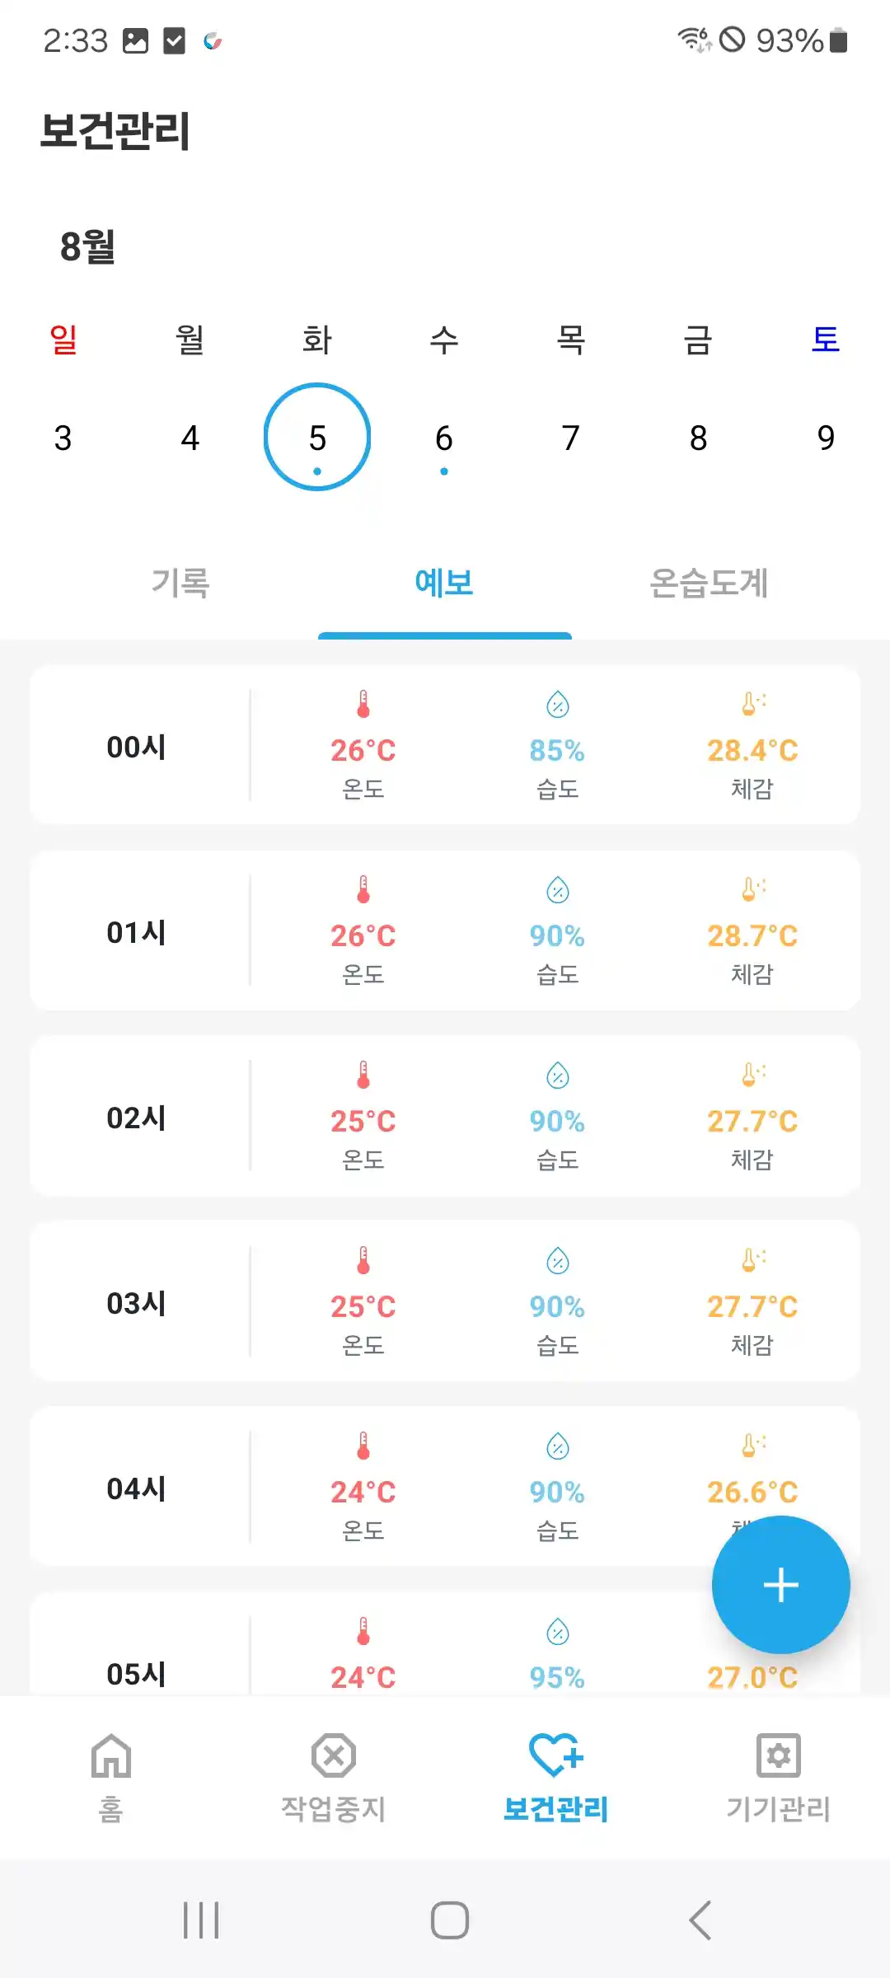
Task: Tap thermometer icon in 00시 row
Action: coord(363,705)
